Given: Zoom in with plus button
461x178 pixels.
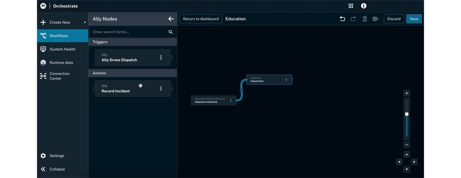Looking at the screenshot, I should 407,93.
